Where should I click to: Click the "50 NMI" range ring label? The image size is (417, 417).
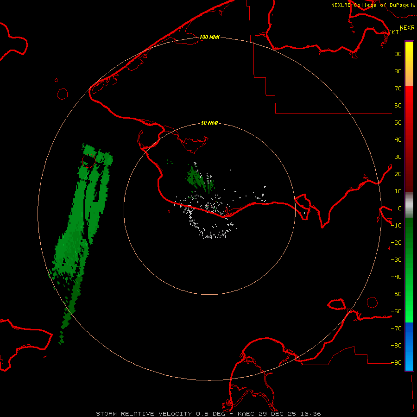209,123
